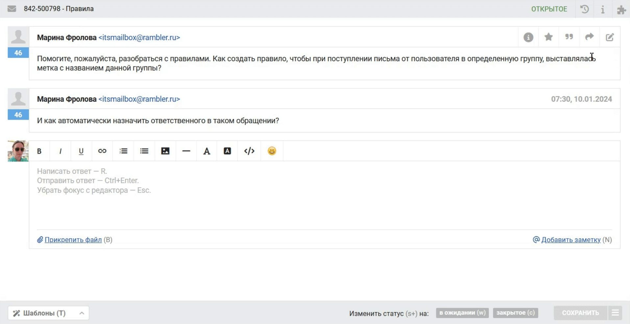Switch to code view in editor
The image size is (630, 324).
click(249, 151)
